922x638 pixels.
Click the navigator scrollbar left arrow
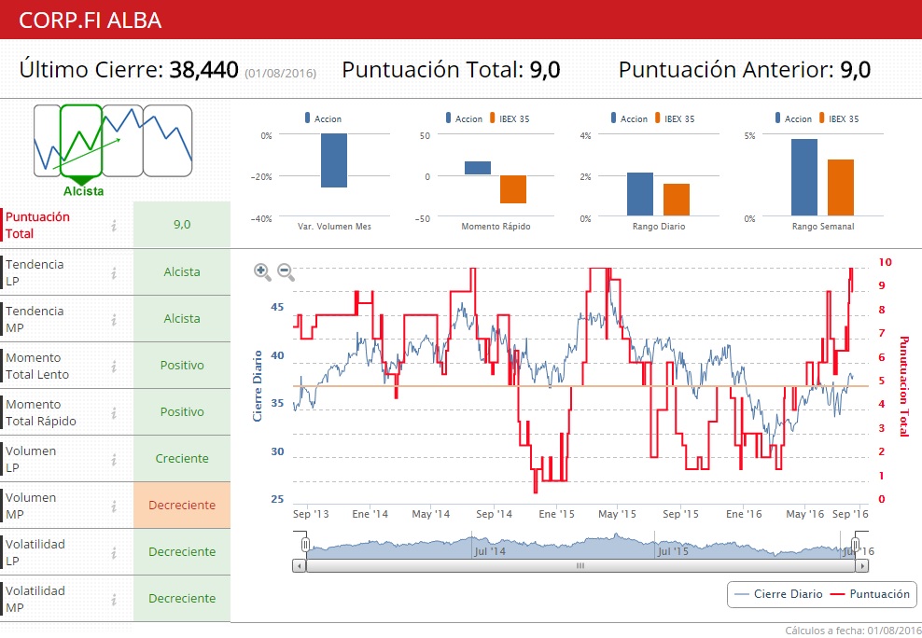click(x=300, y=566)
